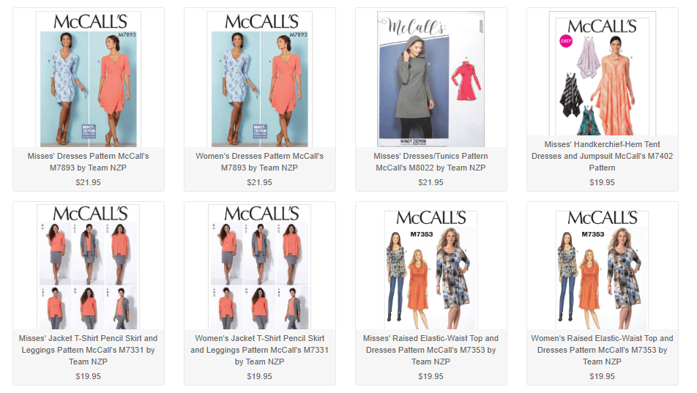This screenshot has width=697, height=393.
Task: Select Misses' Jacket T-Shirt Pencil Skirt title
Action: (88, 350)
